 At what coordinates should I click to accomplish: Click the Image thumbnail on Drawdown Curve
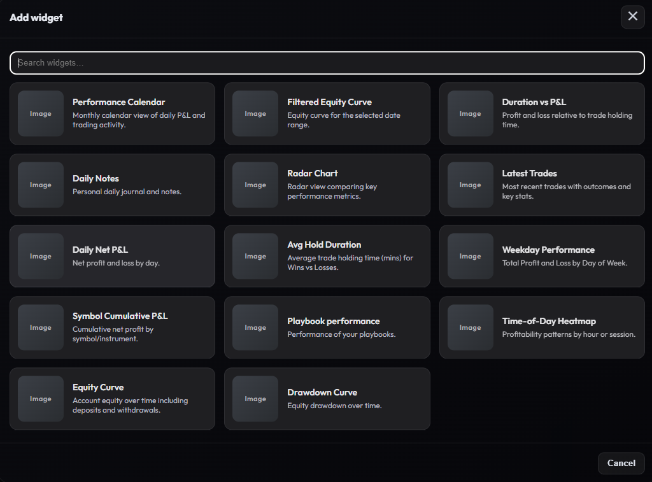255,399
